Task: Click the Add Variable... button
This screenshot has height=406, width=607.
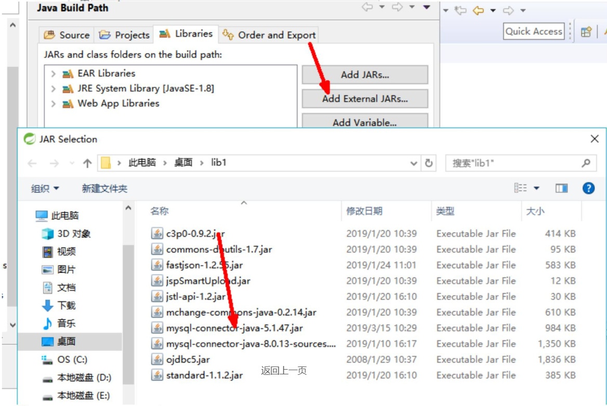Action: [365, 122]
